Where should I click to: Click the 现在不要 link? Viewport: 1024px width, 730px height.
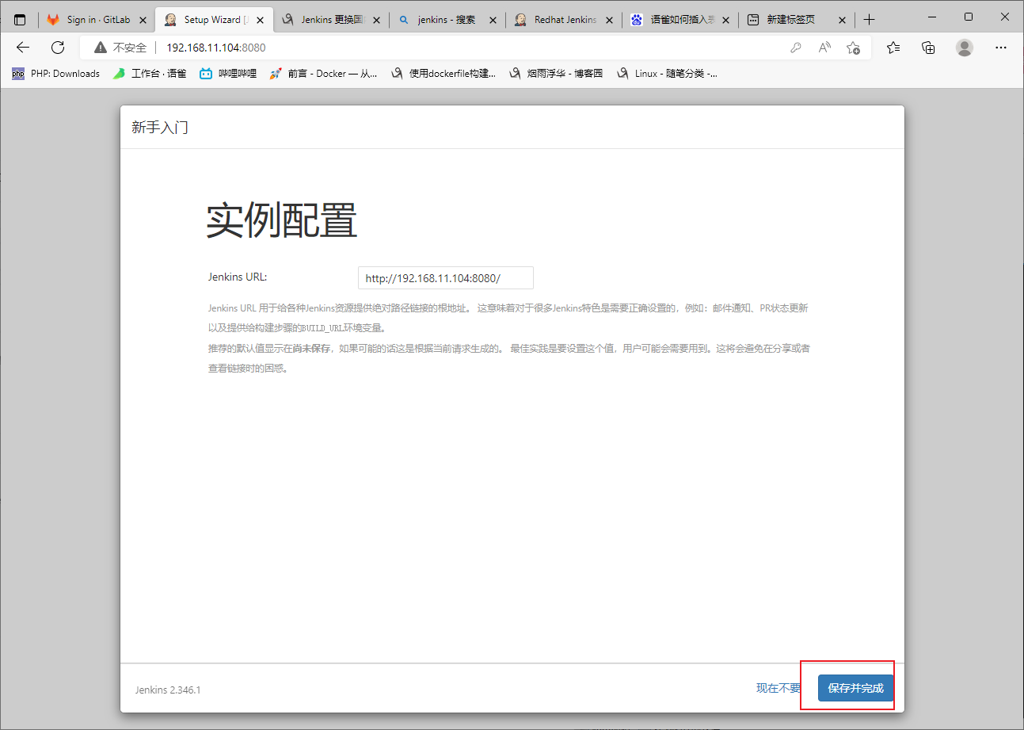[778, 688]
